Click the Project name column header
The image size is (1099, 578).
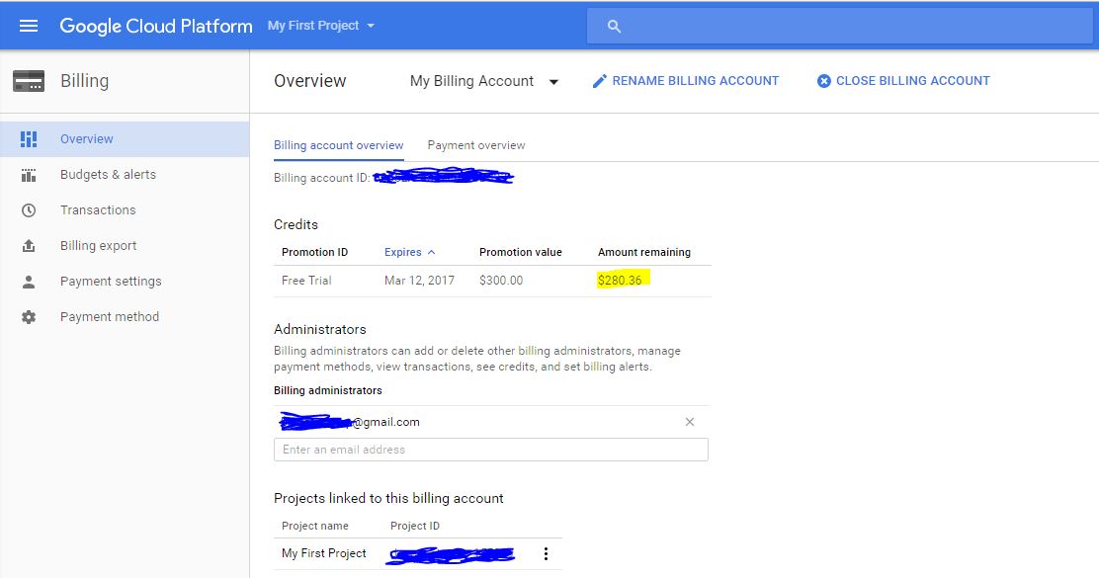coord(314,527)
